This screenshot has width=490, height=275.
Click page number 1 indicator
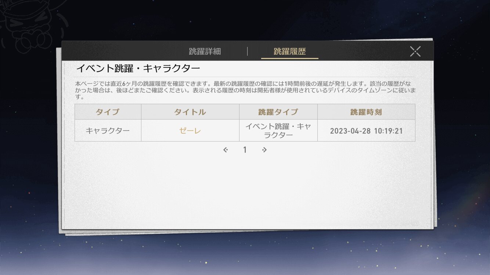coord(245,150)
